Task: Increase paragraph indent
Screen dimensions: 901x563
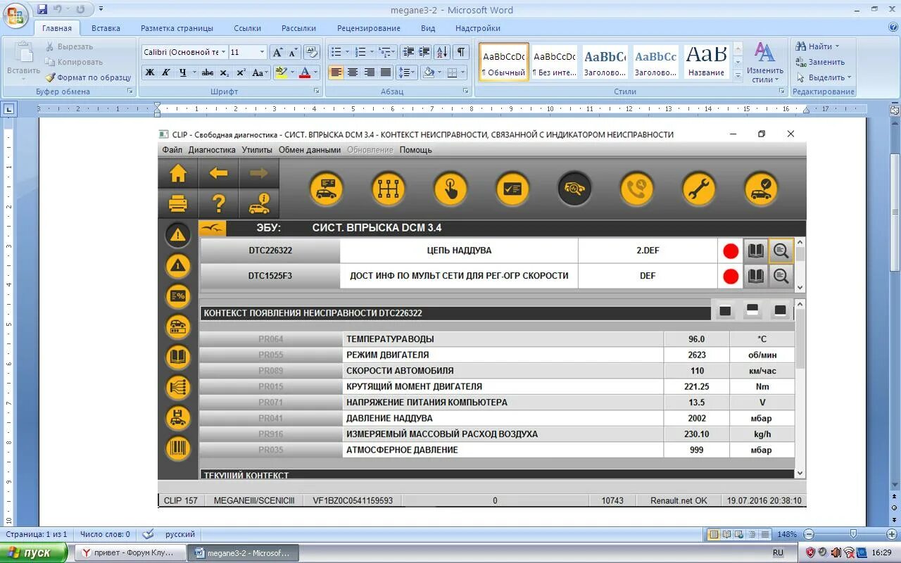Action: 424,52
